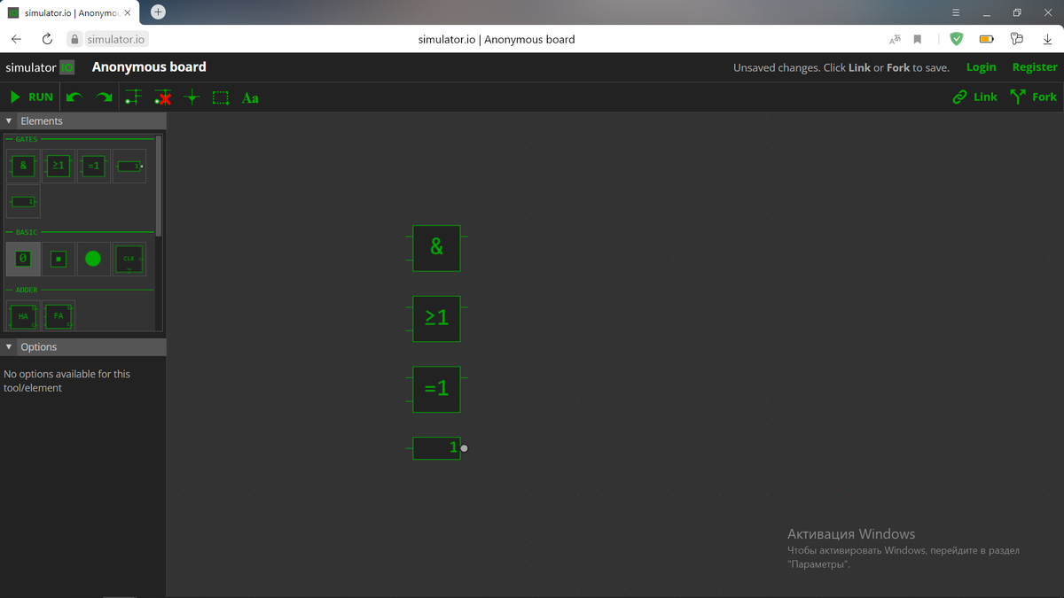Viewport: 1064px width, 598px height.
Task: Fork this board with the Fork button
Action: pos(1034,97)
